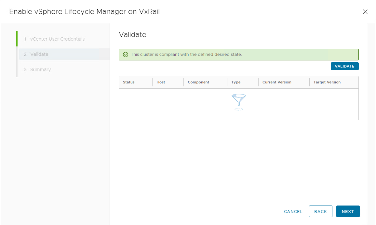376x225 pixels.
Task: Click the Validate page heading
Action: 132,35
